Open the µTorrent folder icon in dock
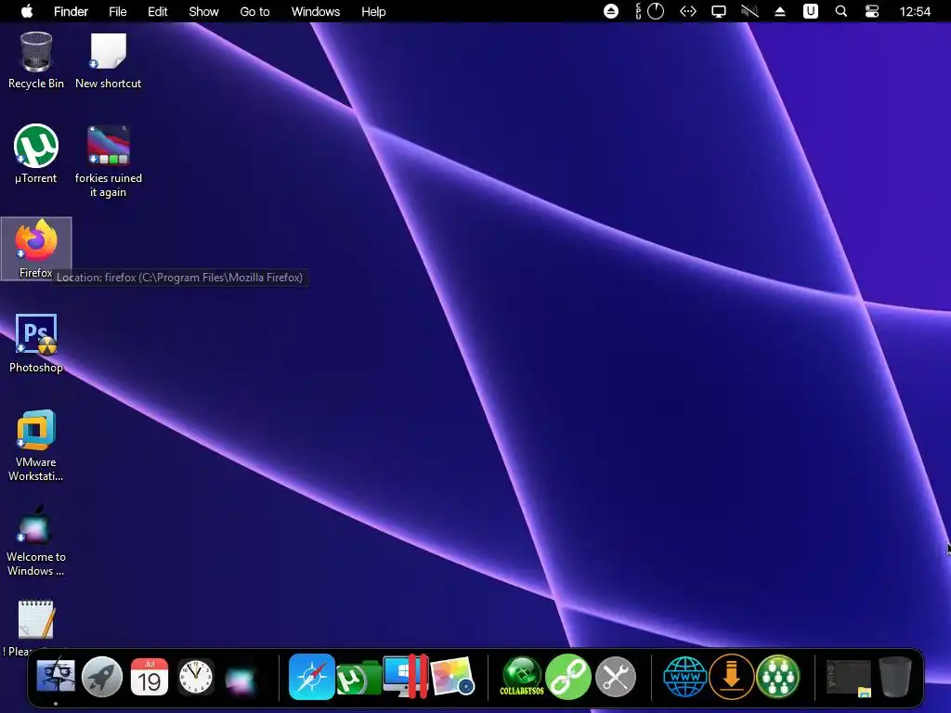 (358, 678)
